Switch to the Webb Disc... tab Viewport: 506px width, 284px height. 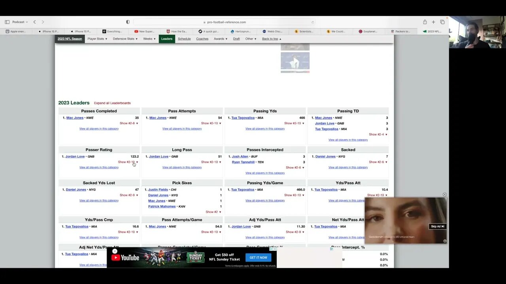click(272, 31)
